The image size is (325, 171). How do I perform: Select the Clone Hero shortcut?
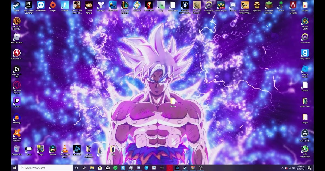(x=173, y=7)
